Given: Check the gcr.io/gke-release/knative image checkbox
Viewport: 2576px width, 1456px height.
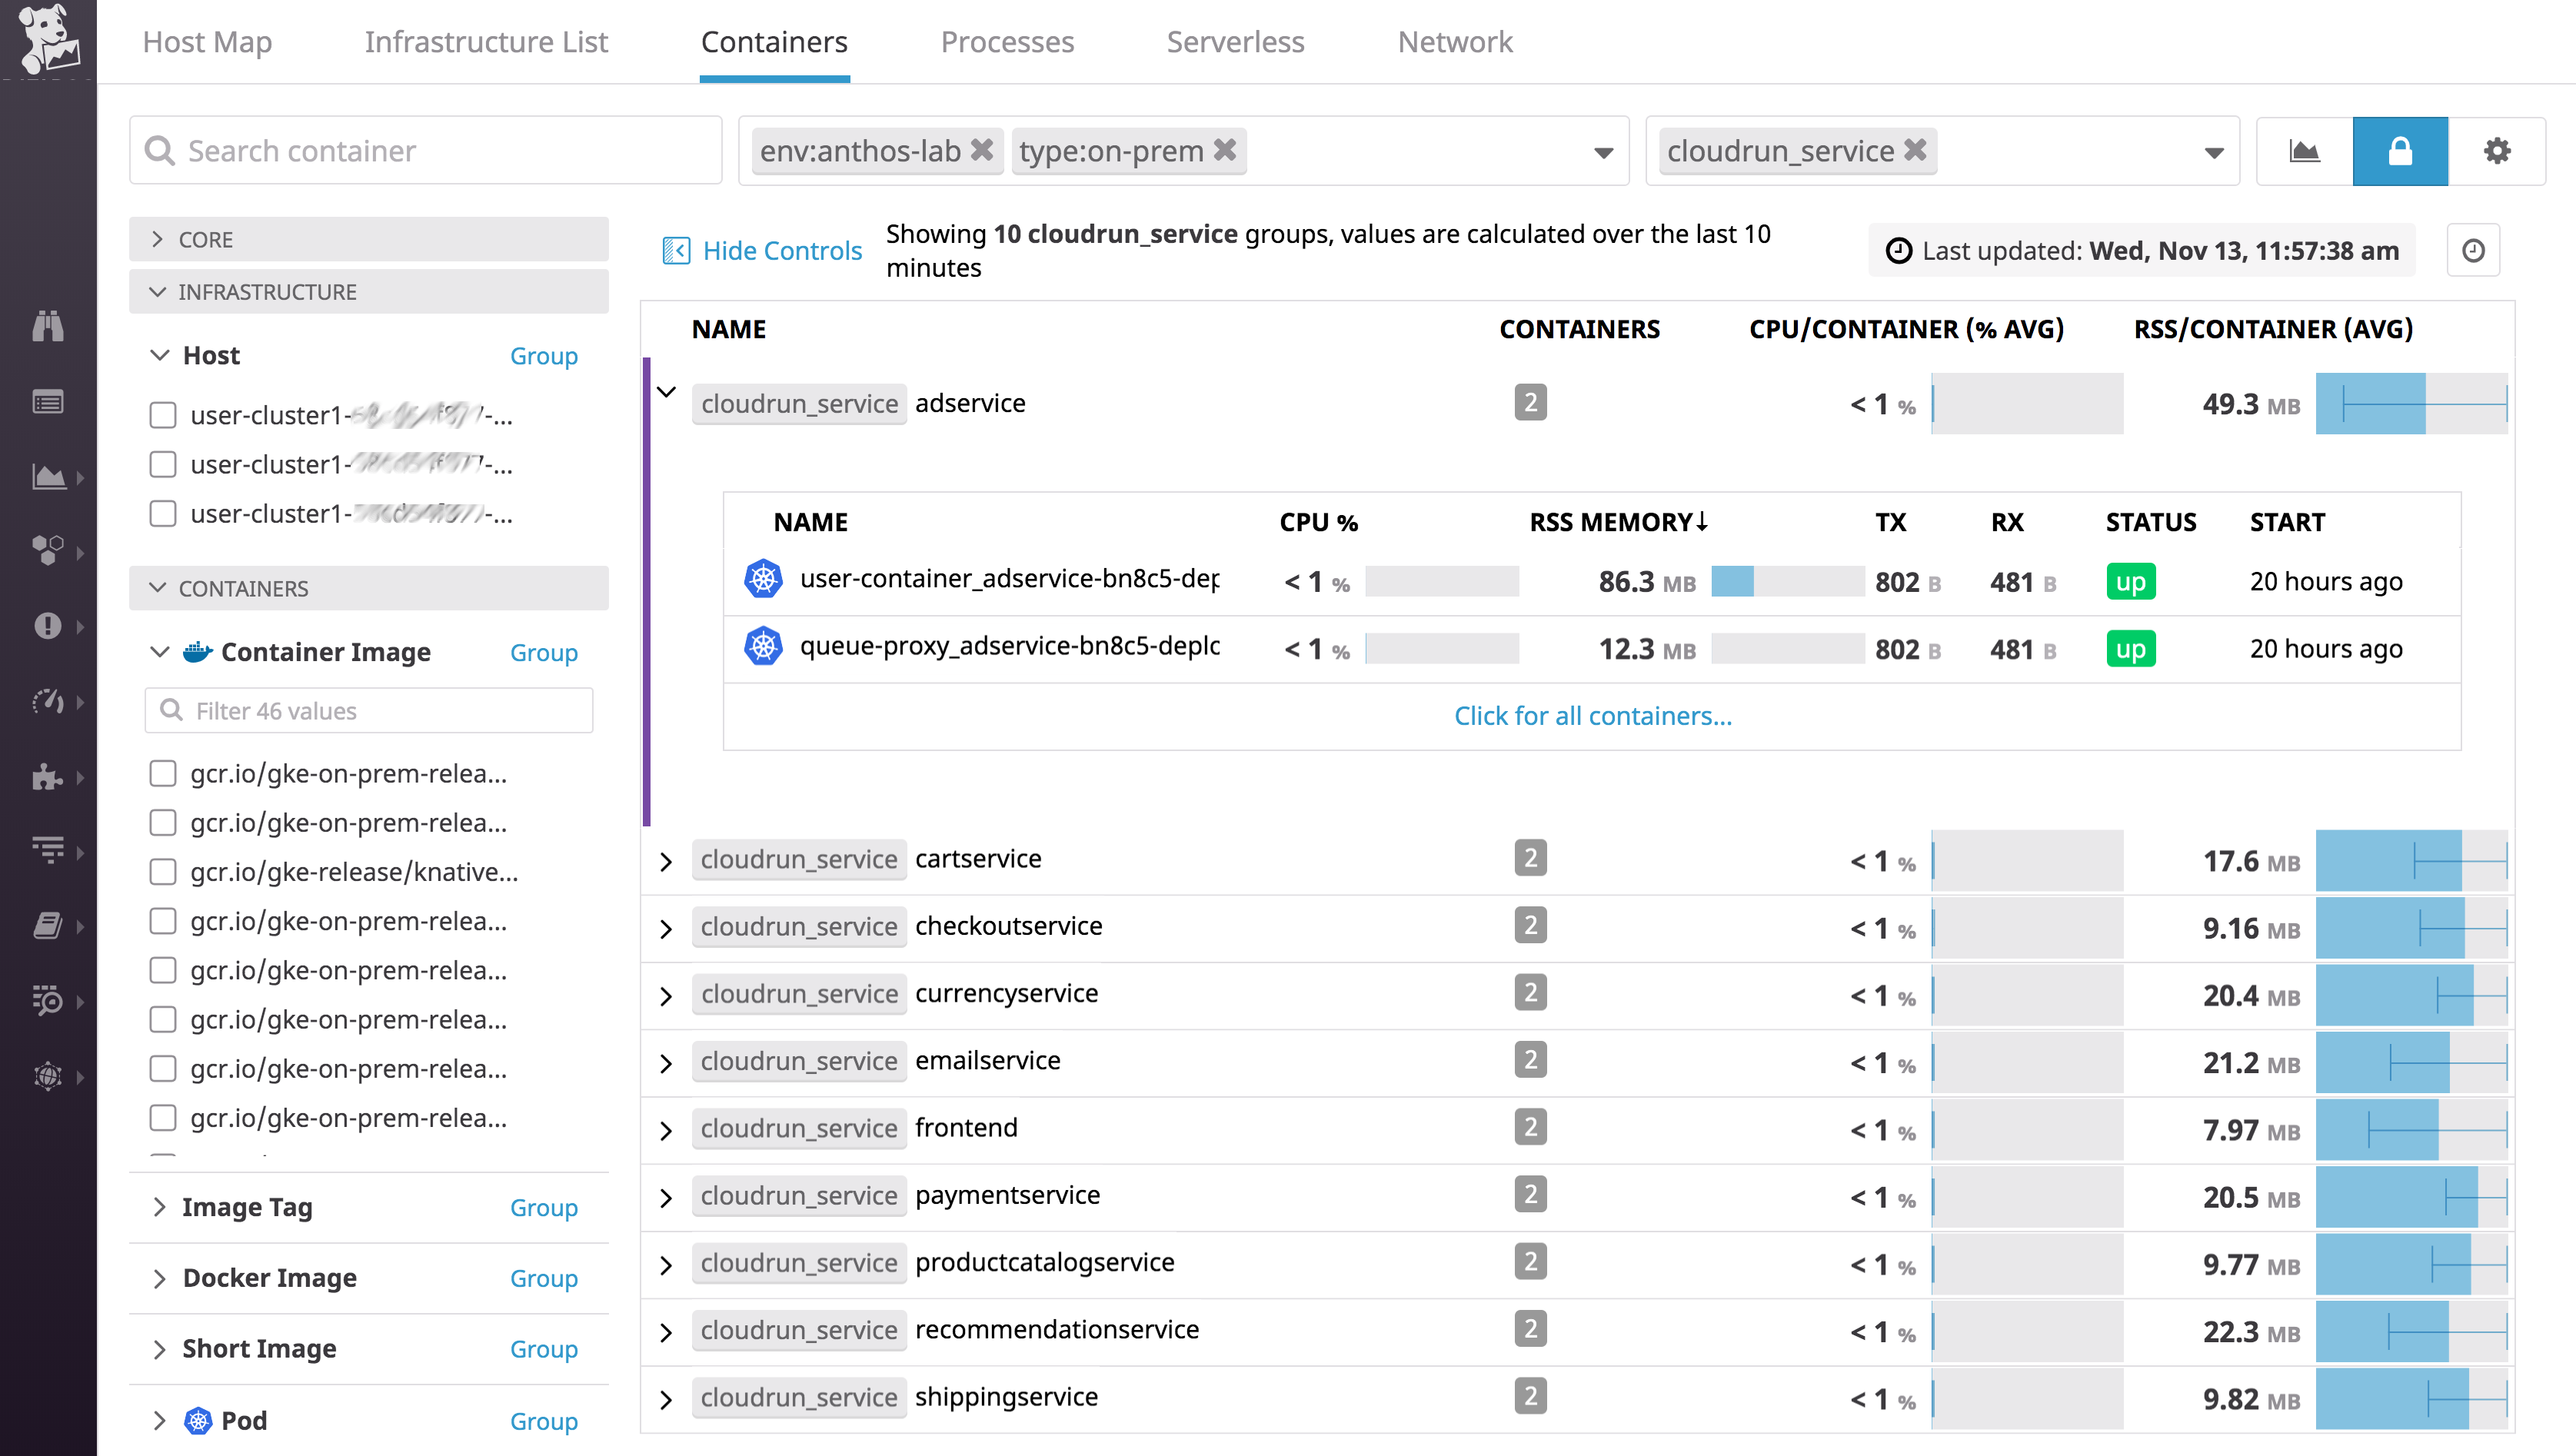Looking at the screenshot, I should [x=163, y=871].
